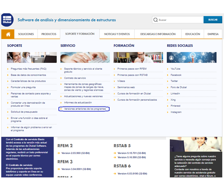Download RFEM 3 Version 3.04.0001 (32-Bit)
Image resolution: width=224 pixels, height=191 pixels.
pyautogui.click(x=76, y=169)
